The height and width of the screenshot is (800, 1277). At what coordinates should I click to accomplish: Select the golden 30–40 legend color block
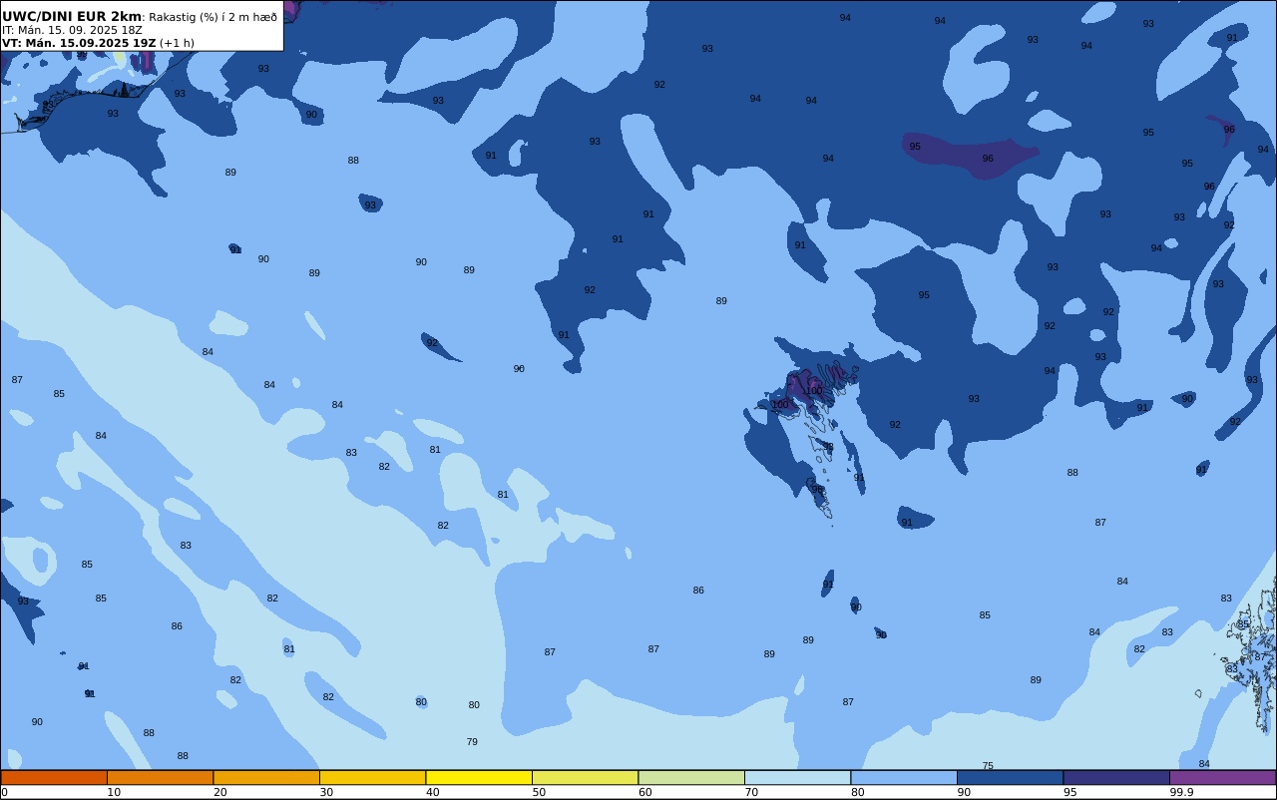tap(372, 777)
